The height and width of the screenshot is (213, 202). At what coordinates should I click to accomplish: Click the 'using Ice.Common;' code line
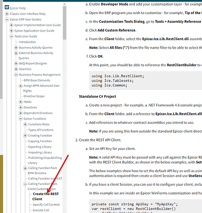tap(109, 85)
